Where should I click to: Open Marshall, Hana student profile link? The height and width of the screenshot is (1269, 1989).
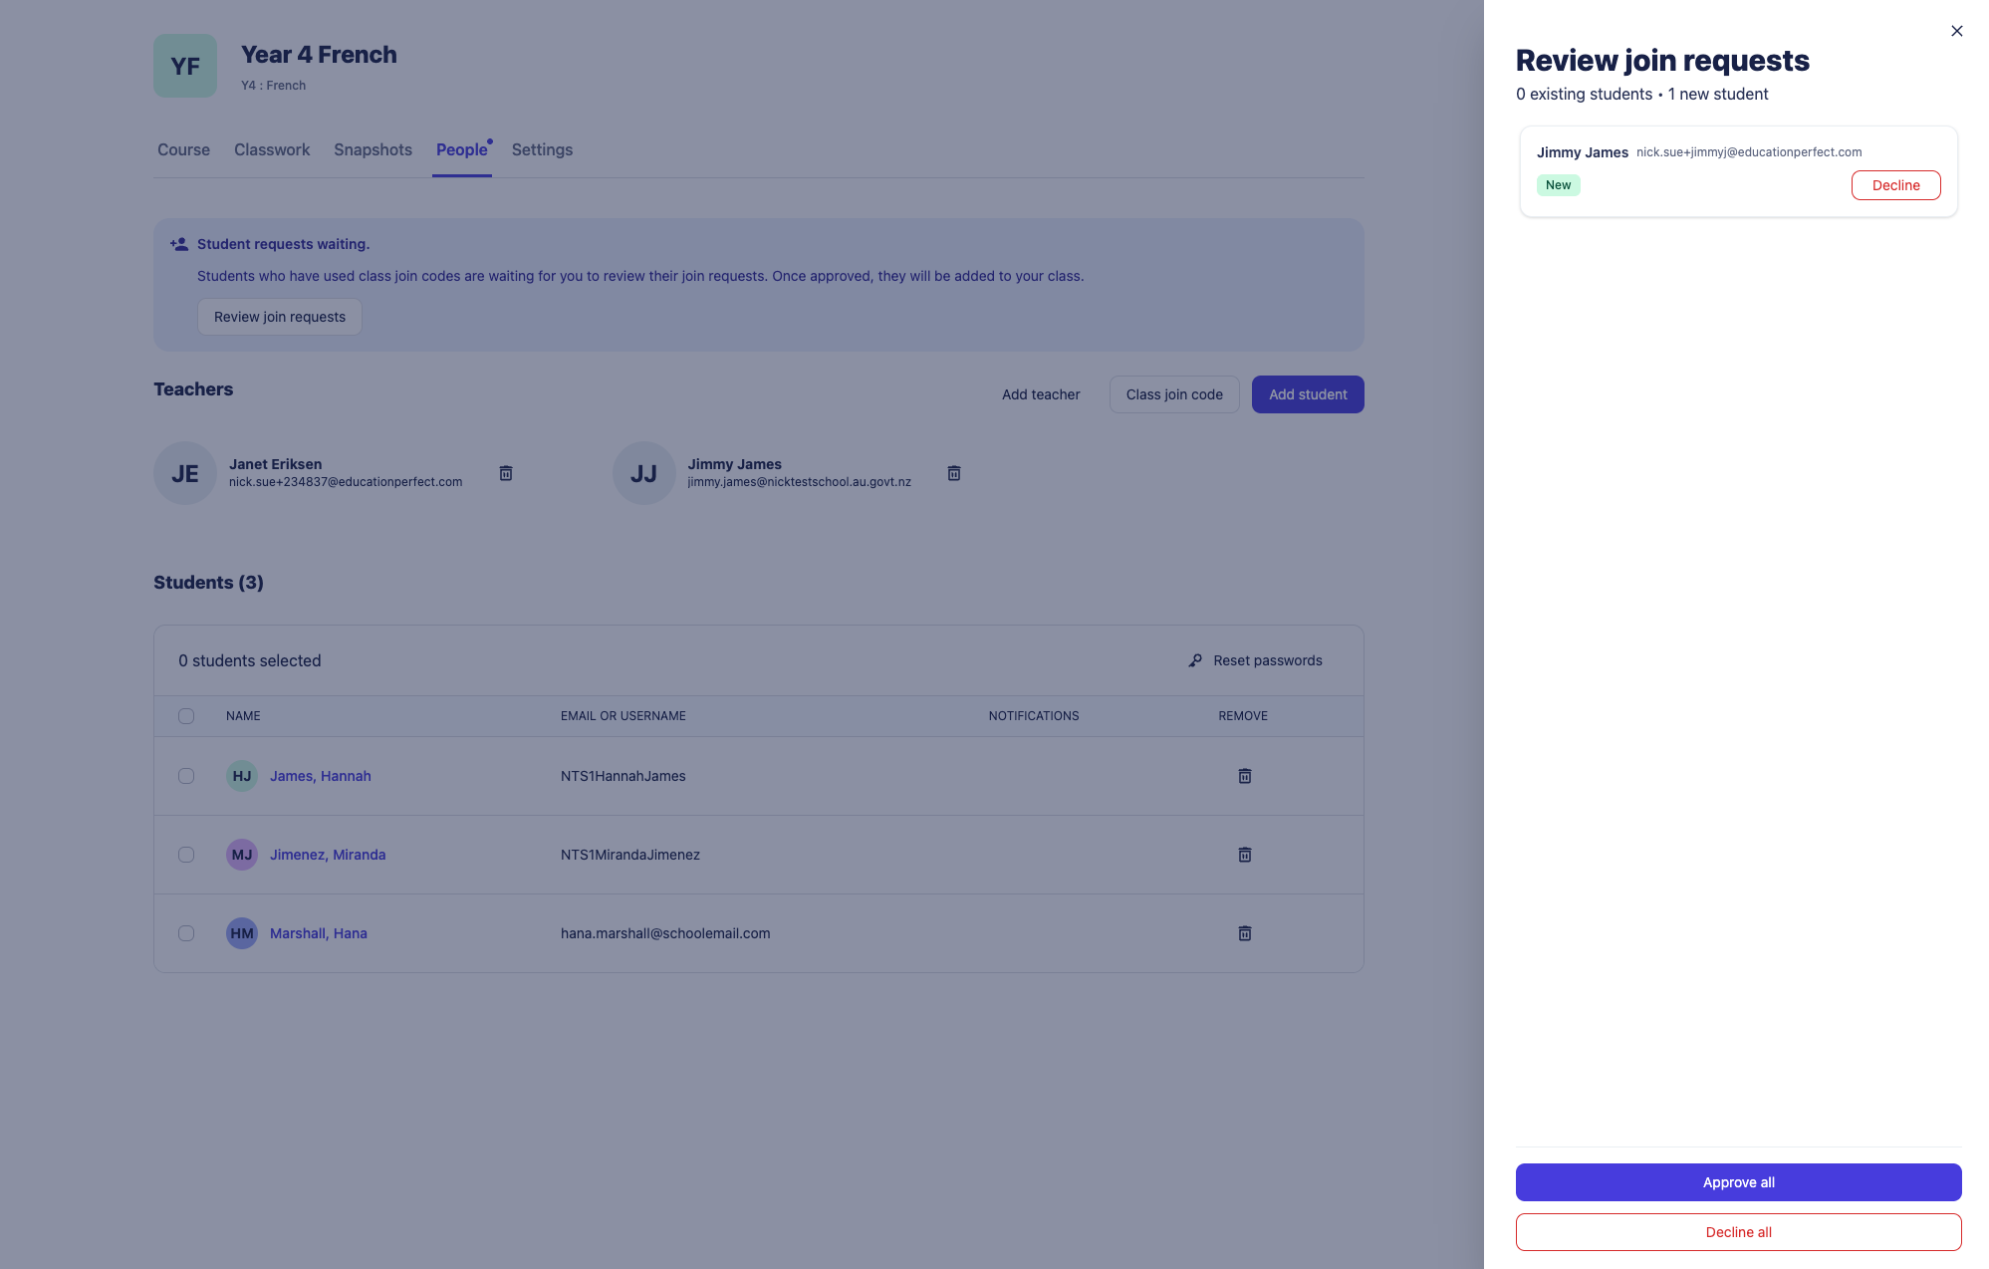point(319,933)
